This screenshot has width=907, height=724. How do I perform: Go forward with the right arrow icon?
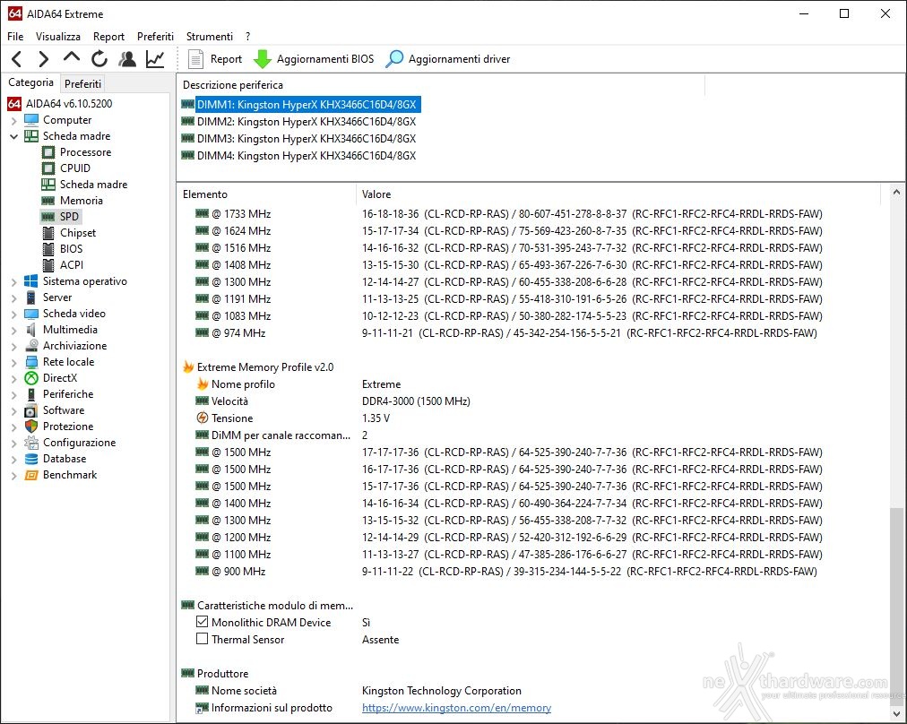click(x=43, y=59)
